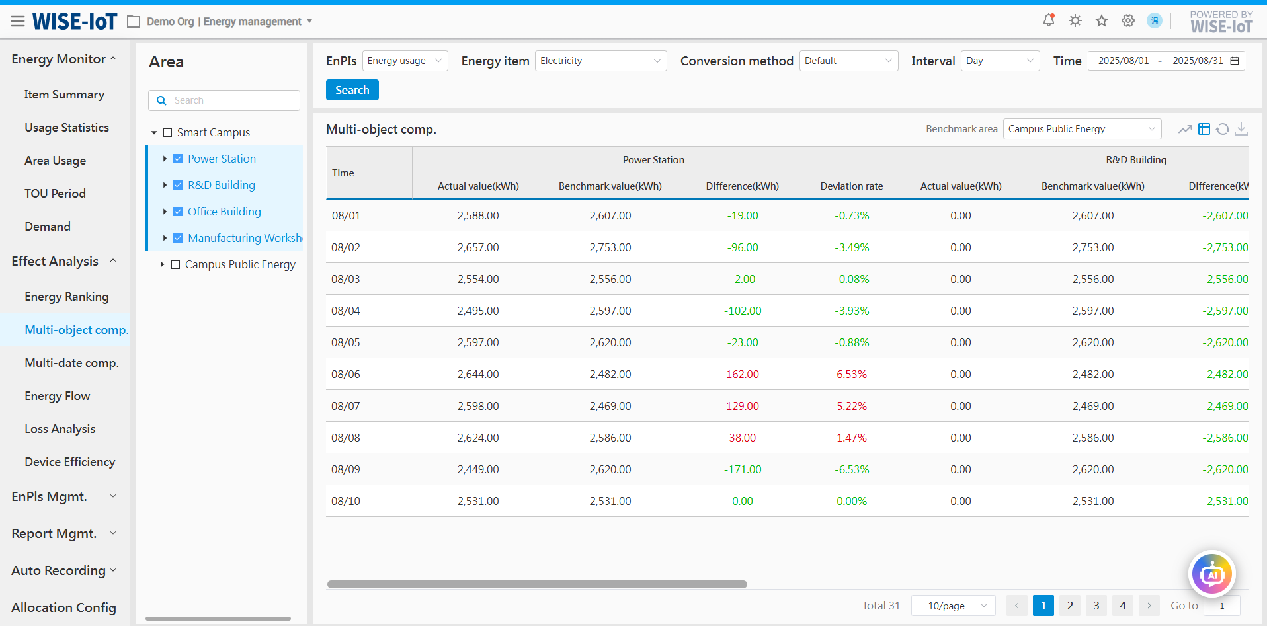Click the horizontal table scrollbar
1267x626 pixels.
[536, 584]
